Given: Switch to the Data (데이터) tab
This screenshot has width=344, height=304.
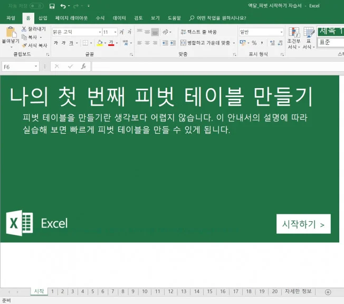Looking at the screenshot, I should coord(119,18).
